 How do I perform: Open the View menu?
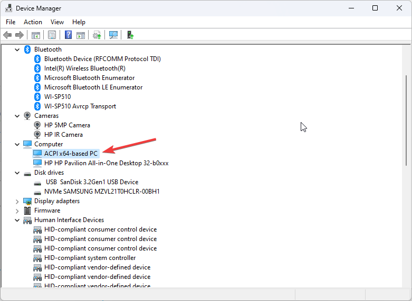pyautogui.click(x=57, y=22)
